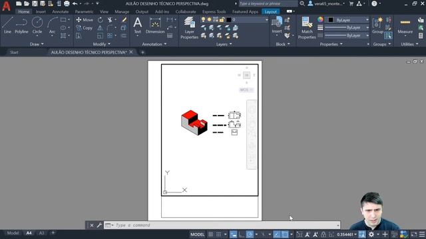This screenshot has width=426, height=239.
Task: Open the Manage ribbon tab
Action: 122,12
